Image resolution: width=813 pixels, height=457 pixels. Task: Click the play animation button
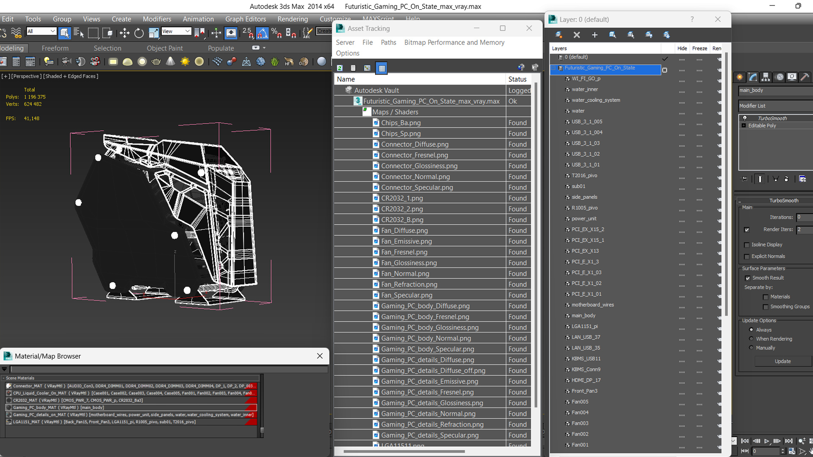[x=766, y=441]
